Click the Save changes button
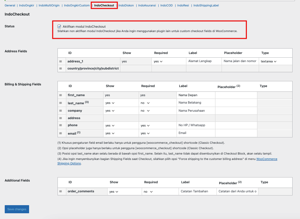 [x=17, y=209]
